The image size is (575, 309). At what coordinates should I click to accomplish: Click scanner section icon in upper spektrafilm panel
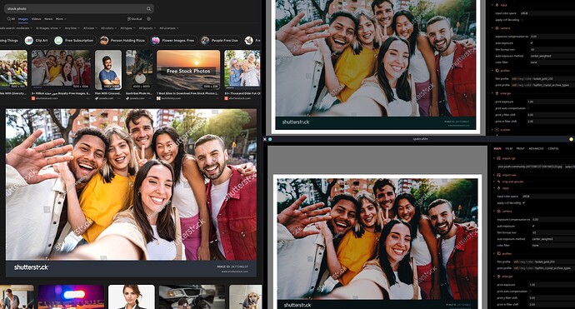(497, 129)
